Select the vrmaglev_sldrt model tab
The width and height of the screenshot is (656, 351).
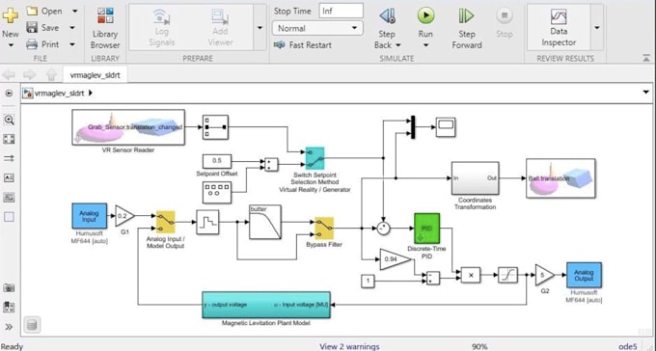coord(95,75)
